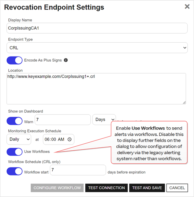
Task: Click the 06:00 AM time field
Action: click(59, 139)
